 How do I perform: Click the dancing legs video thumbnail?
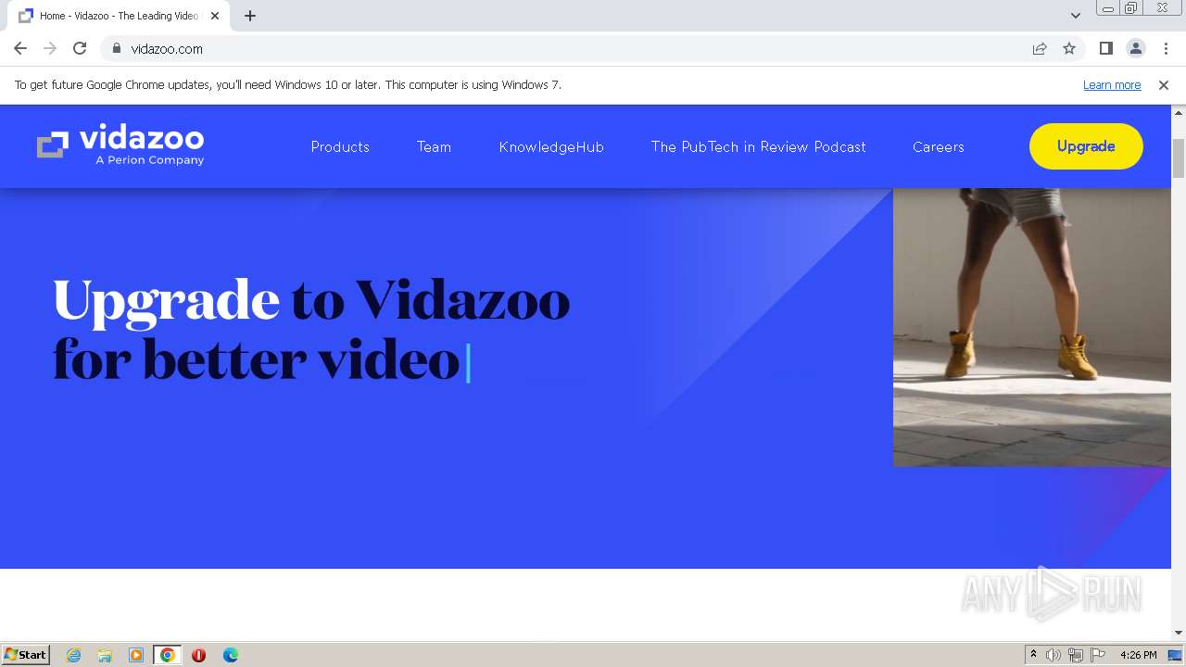tap(1032, 327)
